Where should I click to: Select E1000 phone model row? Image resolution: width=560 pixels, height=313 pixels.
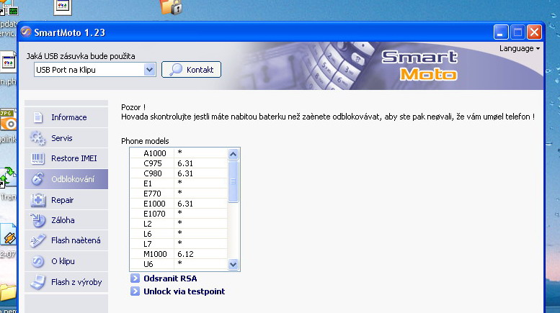(179, 204)
